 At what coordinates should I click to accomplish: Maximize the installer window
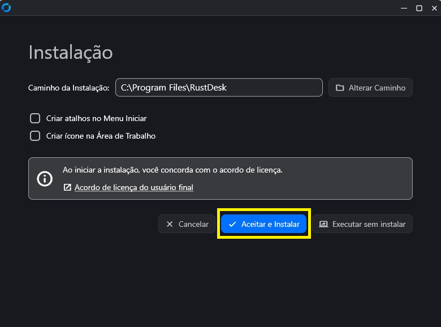419,8
